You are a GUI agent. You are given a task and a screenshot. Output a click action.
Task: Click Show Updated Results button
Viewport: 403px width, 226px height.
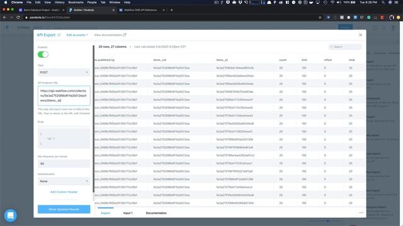(64, 209)
